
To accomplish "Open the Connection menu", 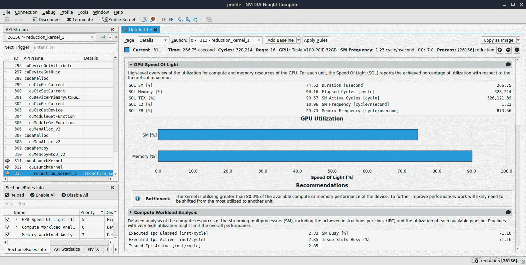I will click(26, 12).
